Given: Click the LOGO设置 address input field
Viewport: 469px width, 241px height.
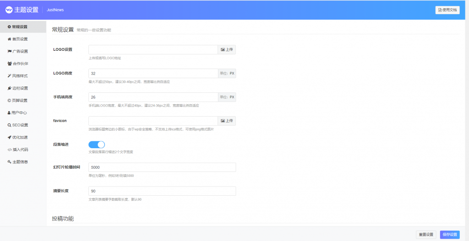Looking at the screenshot, I should coord(153,49).
